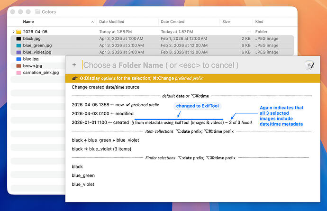327x211 pixels.
Task: Toggle sort direction arrow in Name column
Action: pyautogui.click(x=92, y=22)
